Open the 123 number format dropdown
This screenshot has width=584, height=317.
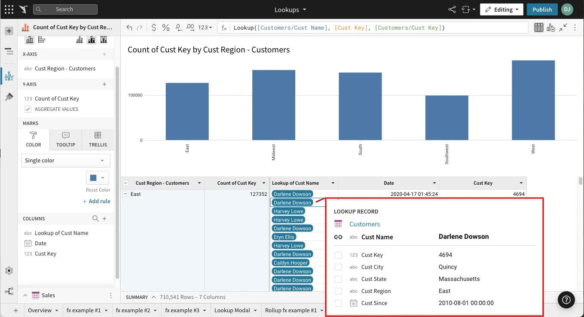coord(205,27)
